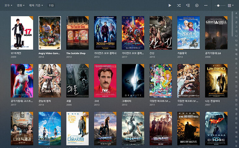The image size is (239, 148).
Task: Jump to 나 in the alphabet index
Action: click(x=236, y=36)
